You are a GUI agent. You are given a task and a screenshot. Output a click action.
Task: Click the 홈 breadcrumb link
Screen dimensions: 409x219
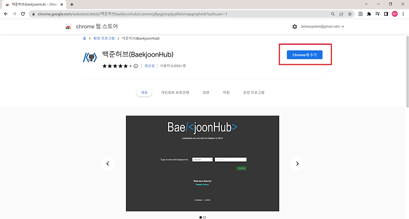84,38
